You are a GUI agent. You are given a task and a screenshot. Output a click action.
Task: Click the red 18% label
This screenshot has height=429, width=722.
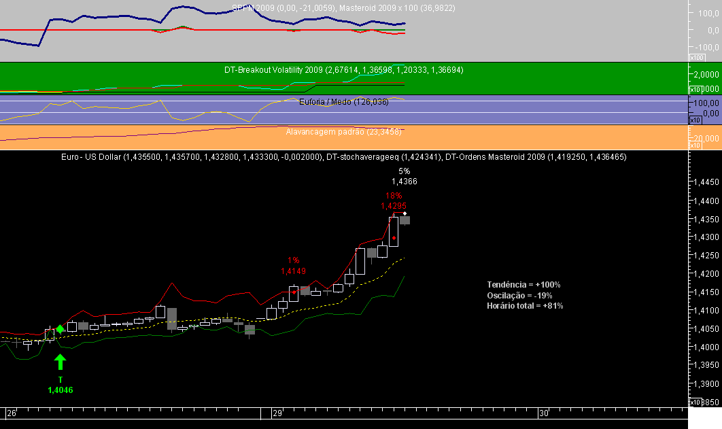coord(394,196)
